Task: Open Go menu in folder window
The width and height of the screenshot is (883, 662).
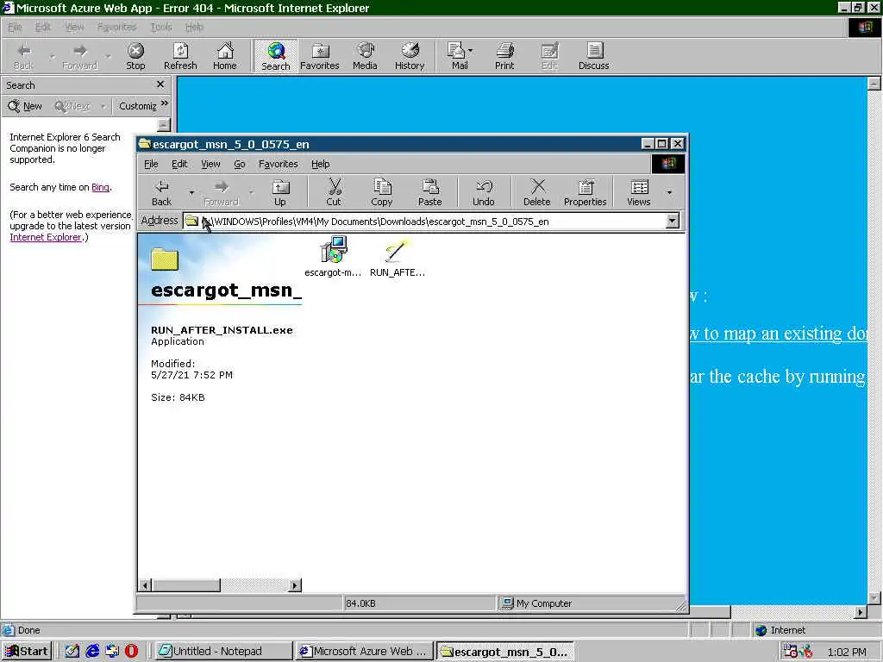Action: [240, 164]
